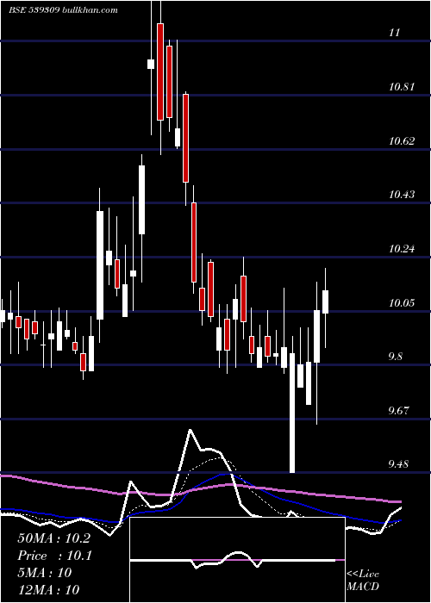Click the price axis label 10.81

402,87
